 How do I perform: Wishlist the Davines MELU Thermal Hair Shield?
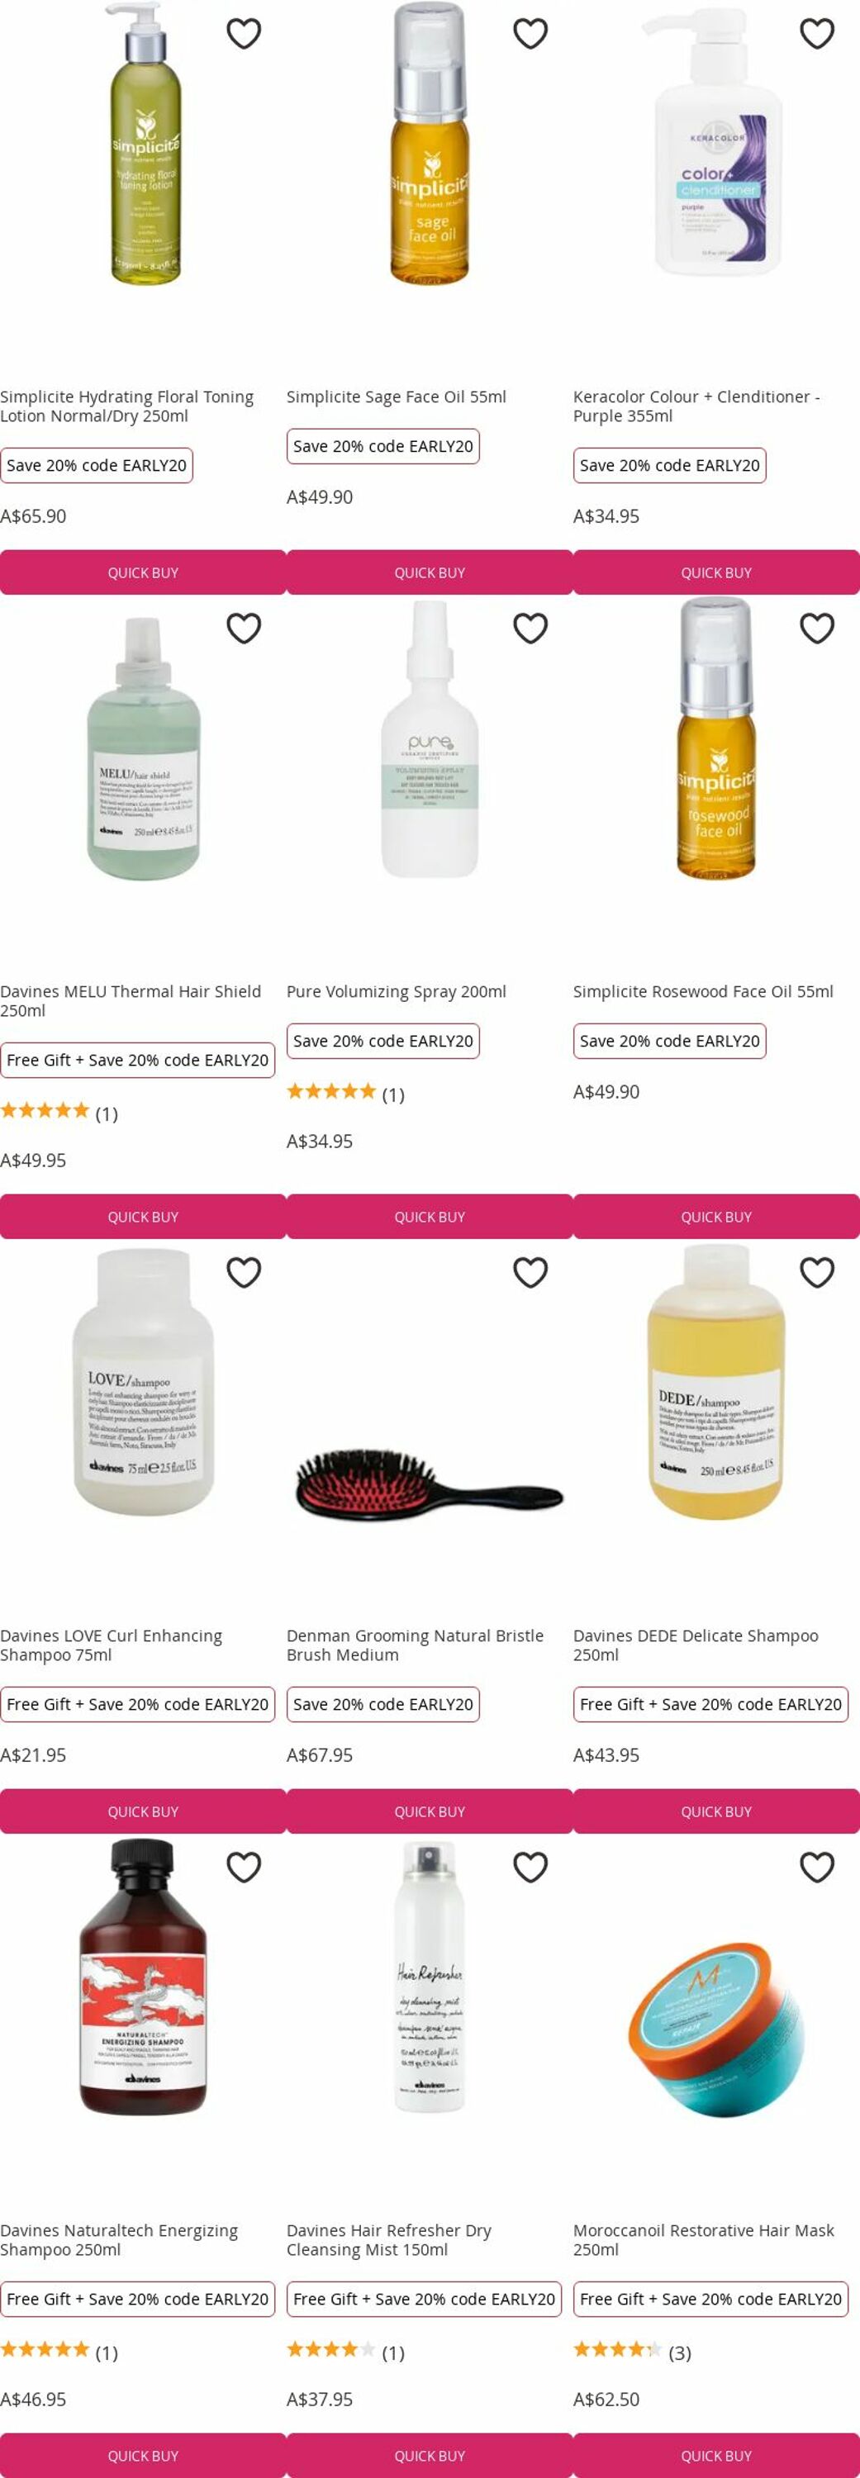click(244, 628)
